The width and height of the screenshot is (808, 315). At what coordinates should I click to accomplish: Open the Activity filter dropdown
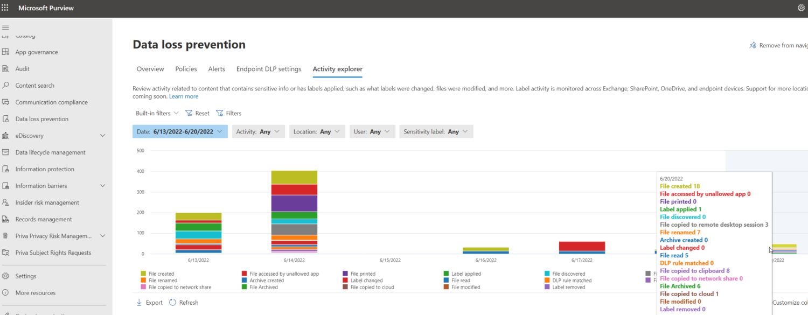tap(259, 131)
